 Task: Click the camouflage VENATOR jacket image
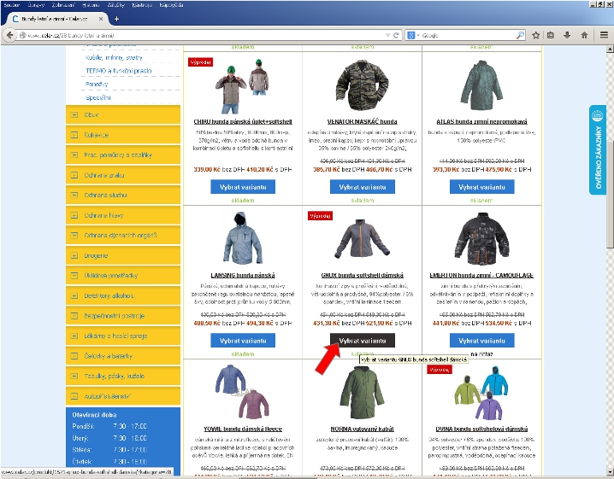click(x=363, y=85)
